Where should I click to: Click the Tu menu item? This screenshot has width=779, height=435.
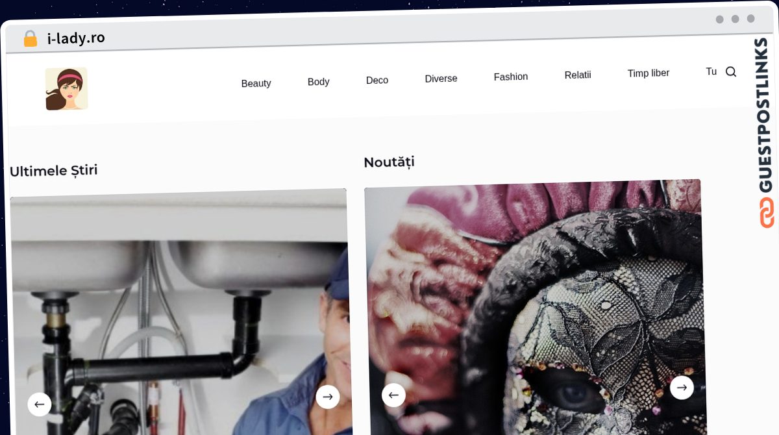(711, 71)
